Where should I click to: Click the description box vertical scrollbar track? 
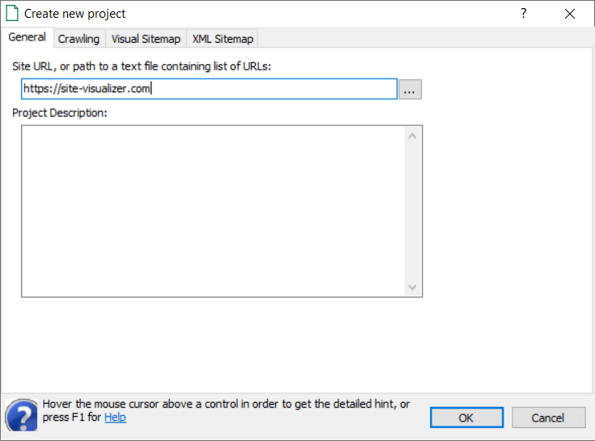point(412,210)
